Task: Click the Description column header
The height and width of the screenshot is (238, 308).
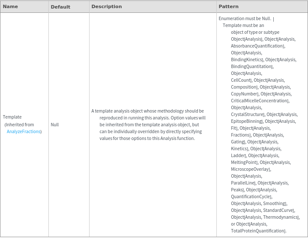Action: click(107, 7)
